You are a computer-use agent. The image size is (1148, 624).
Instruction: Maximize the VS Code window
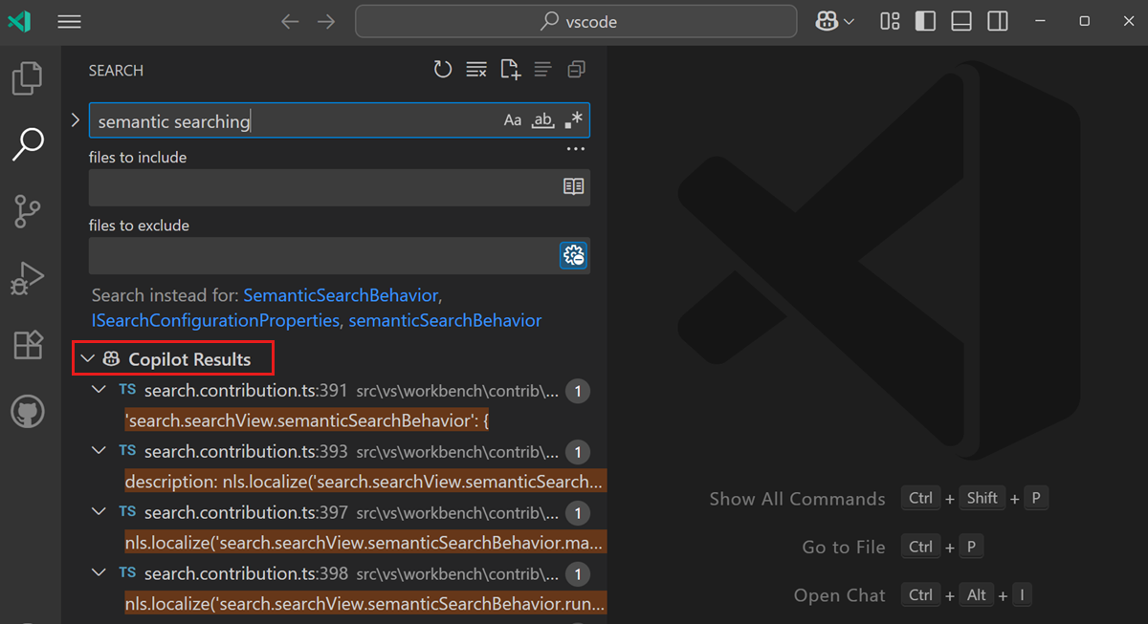(1084, 21)
